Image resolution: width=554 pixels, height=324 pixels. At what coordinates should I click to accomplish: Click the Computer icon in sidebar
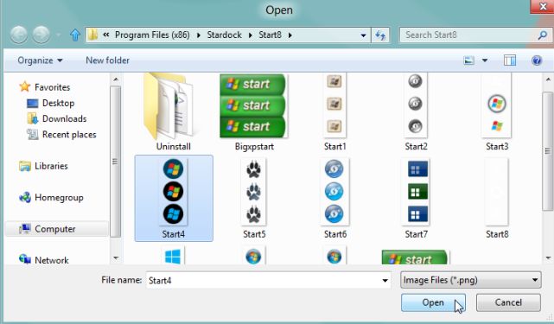(25, 229)
